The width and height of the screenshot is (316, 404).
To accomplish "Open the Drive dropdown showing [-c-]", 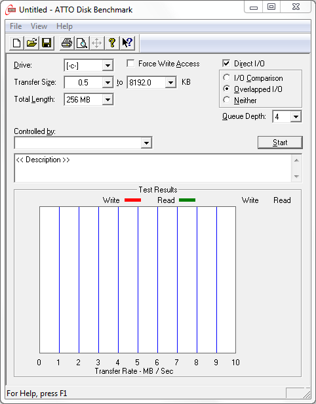I will [x=108, y=66].
